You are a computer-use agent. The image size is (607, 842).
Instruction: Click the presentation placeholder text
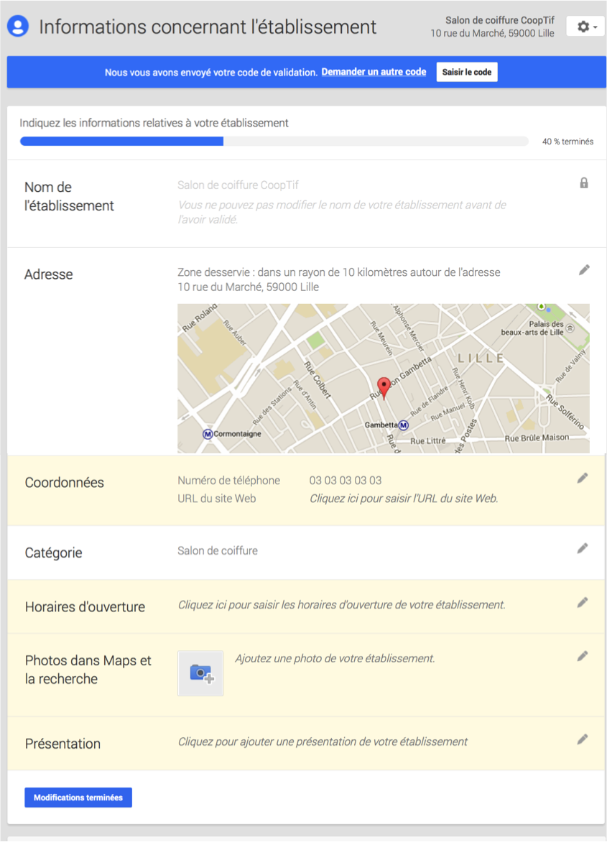(323, 742)
